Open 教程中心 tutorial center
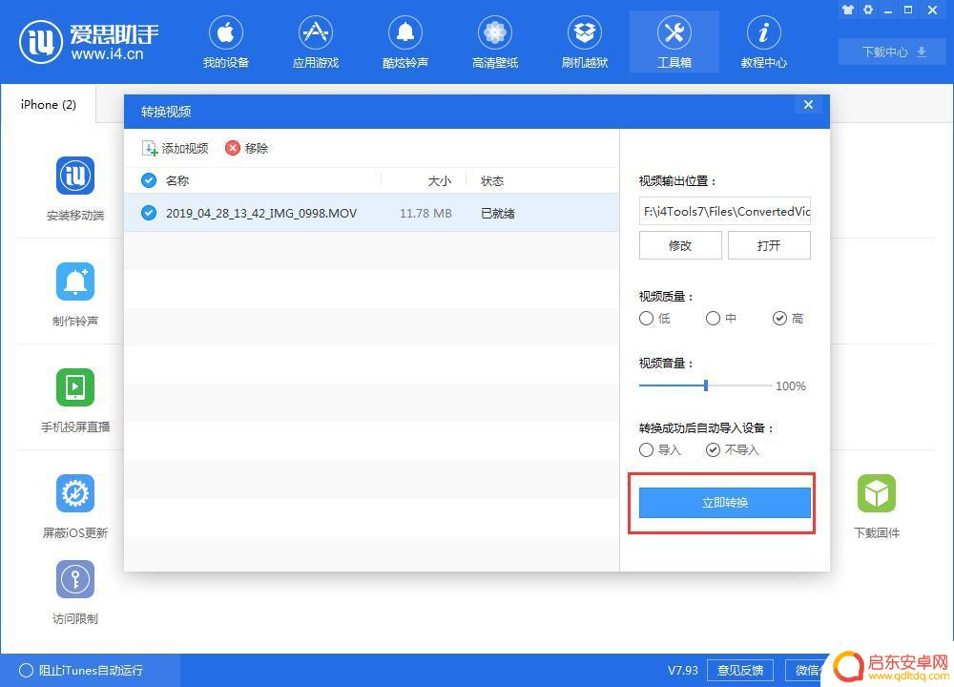 763,43
